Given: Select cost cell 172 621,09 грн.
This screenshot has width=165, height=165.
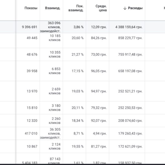Looking at the screenshot, I should (130, 146).
